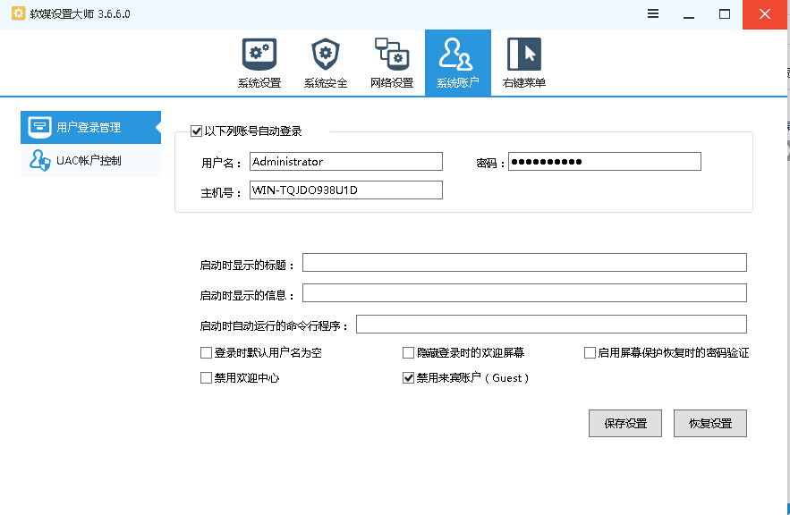Click the 用户名 field containing Administrator

pyautogui.click(x=345, y=162)
